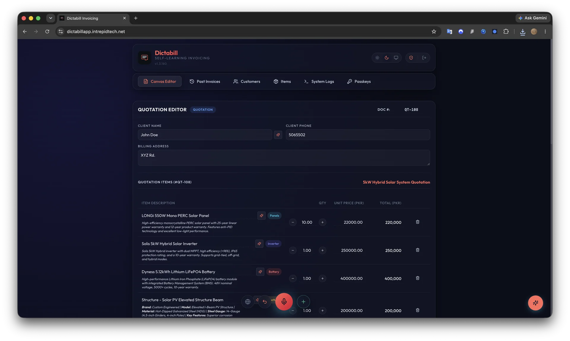Open the browser downloads icon
570x341 pixels.
tap(522, 32)
